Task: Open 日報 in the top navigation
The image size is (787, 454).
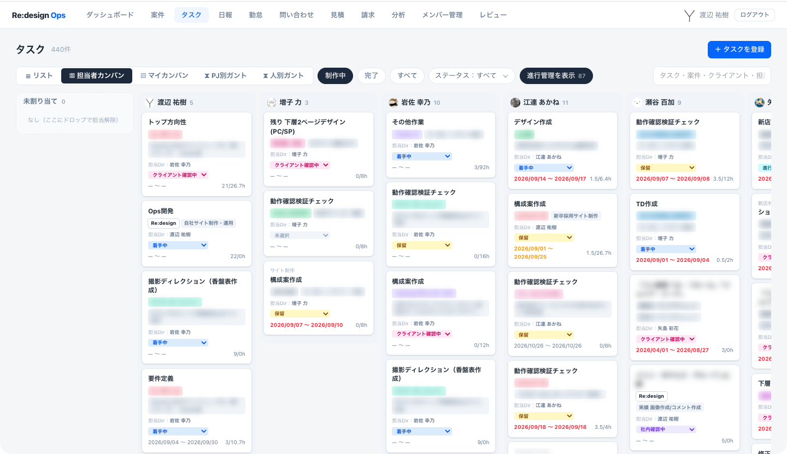Action: tap(225, 15)
